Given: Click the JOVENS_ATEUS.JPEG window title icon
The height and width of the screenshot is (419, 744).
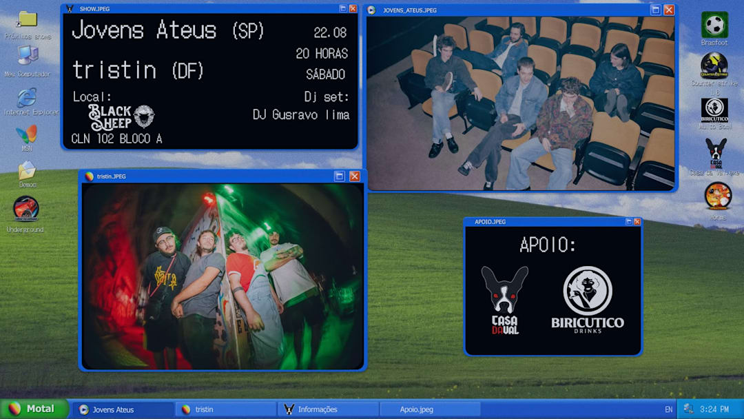Looking at the screenshot, I should tap(371, 10).
